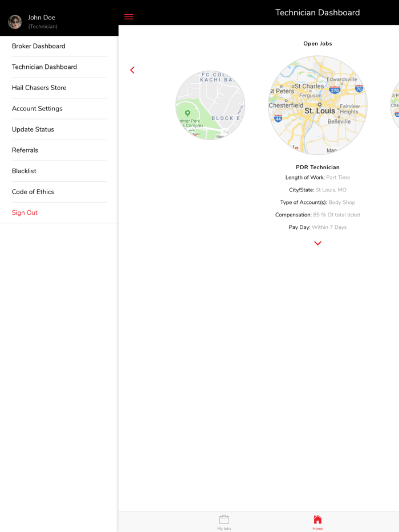Click the City/State St Louis, MO line
The width and height of the screenshot is (399, 532).
pos(317,190)
